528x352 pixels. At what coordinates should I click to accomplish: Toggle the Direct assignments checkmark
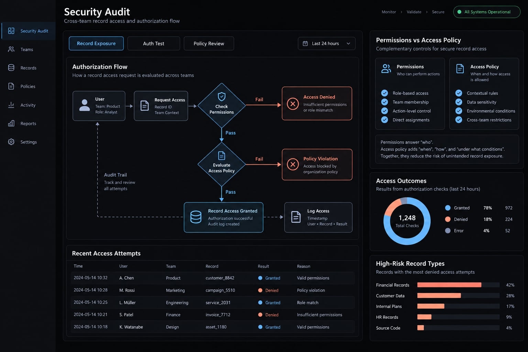385,120
